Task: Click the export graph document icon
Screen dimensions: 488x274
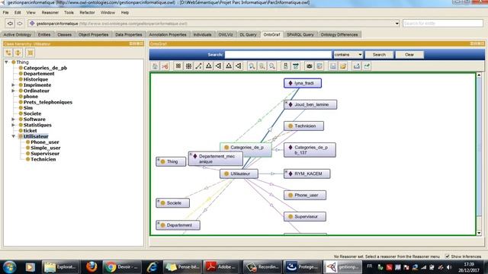Action: pyautogui.click(x=319, y=66)
